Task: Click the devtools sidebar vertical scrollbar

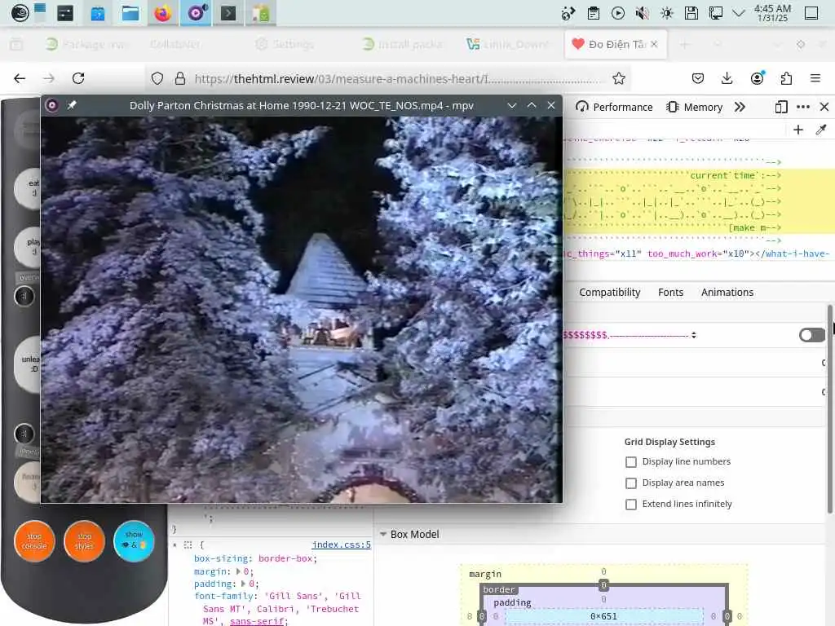Action: click(x=829, y=409)
